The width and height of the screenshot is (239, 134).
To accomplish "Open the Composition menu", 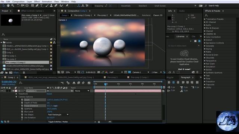I will [x=18, y=1].
